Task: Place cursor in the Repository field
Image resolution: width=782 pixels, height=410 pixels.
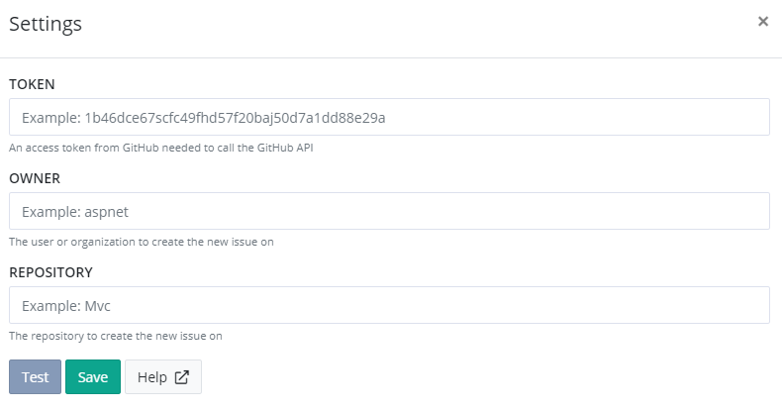Action: point(389,305)
